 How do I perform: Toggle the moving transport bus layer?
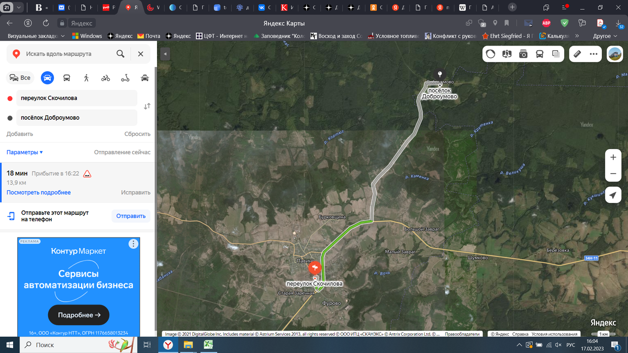[539, 54]
